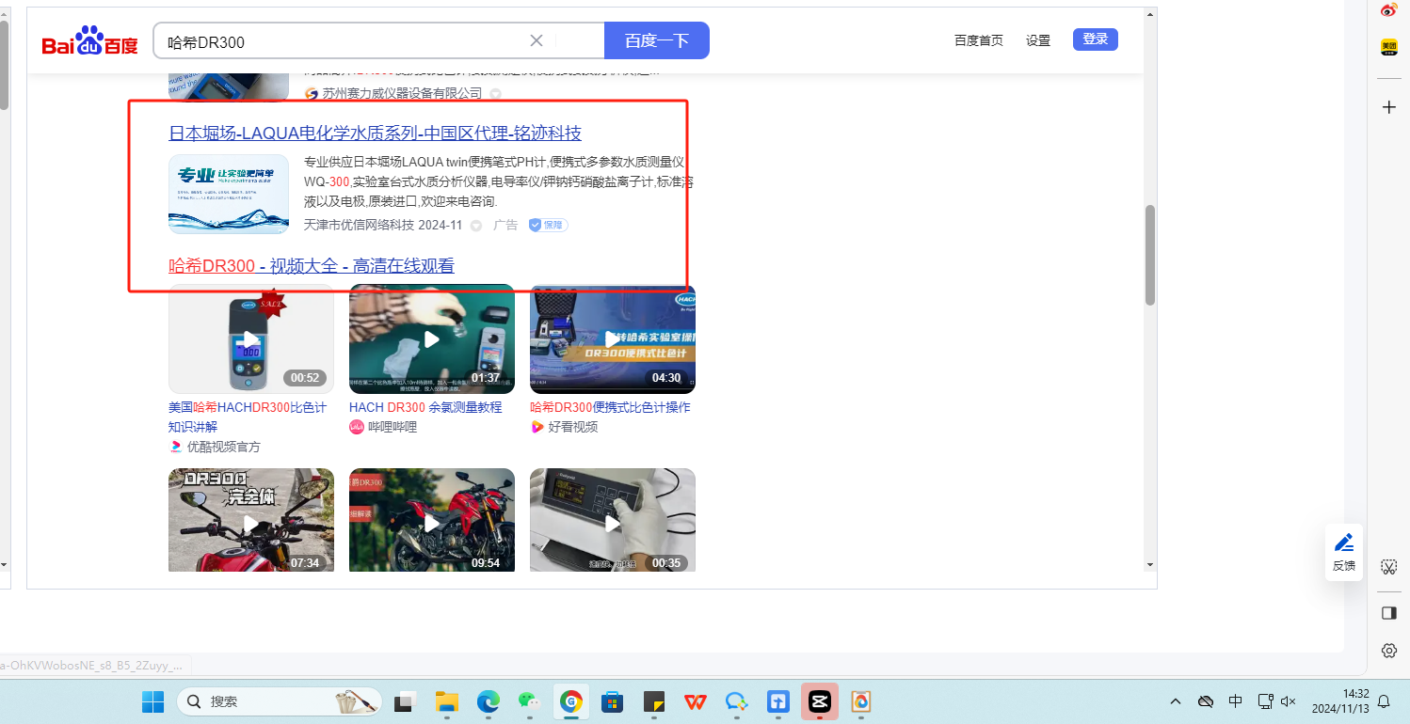Screen dimensions: 1410x724
Task: Open sidebar settings gear icon
Action: coord(1388,651)
